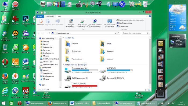The height and width of the screenshot is (106, 188).
Task: Click Удалить или изменить программу
Action: 130,20
